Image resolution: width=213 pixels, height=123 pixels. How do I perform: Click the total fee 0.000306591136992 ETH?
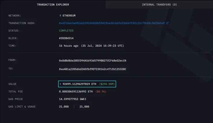76,92
